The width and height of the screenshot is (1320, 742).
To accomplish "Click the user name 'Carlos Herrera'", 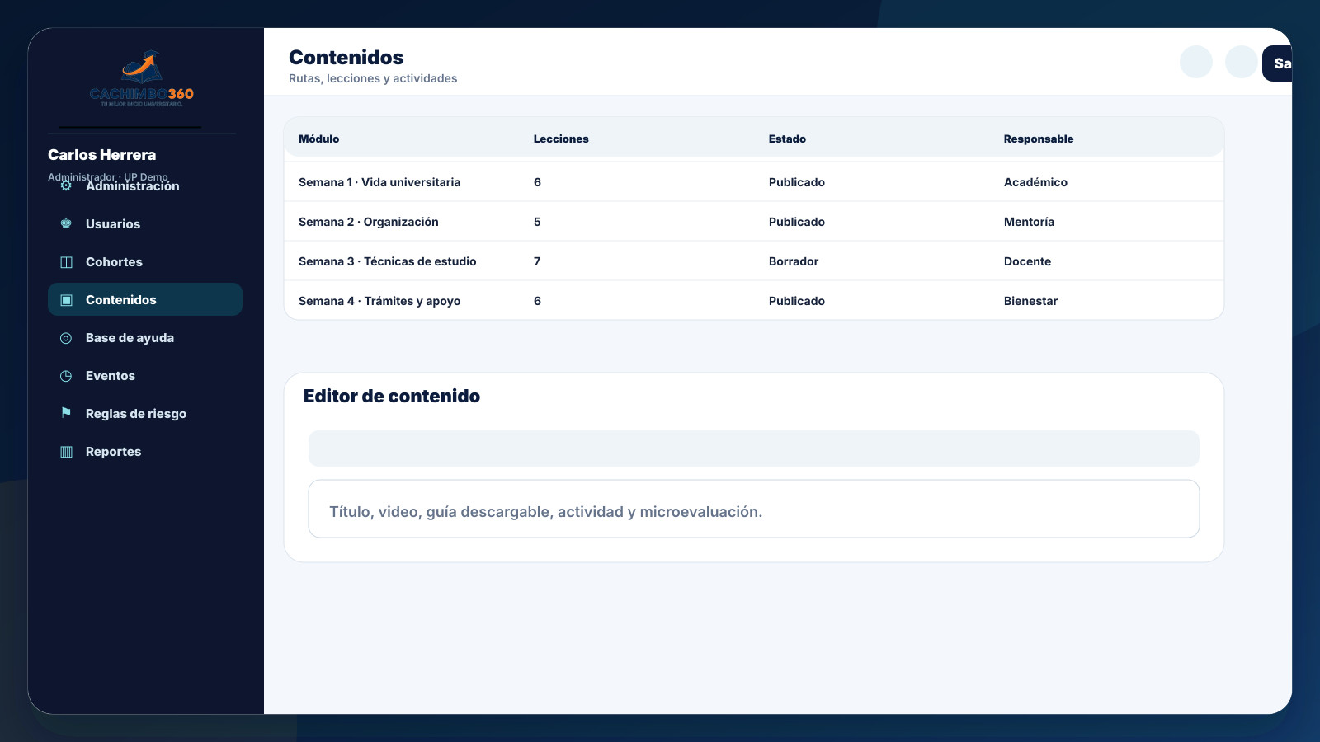I will pos(101,155).
